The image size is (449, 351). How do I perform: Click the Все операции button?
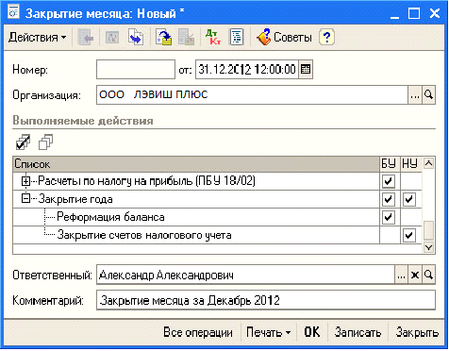point(198,332)
